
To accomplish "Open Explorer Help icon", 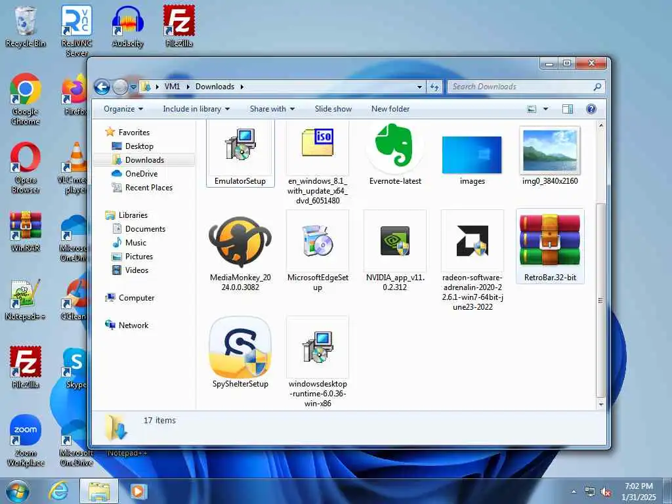I will pos(591,109).
